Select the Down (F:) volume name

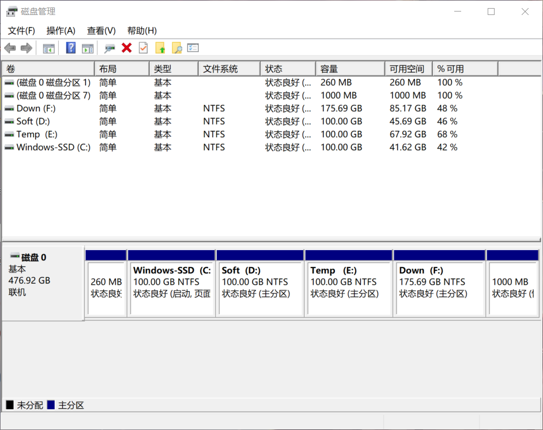point(36,108)
